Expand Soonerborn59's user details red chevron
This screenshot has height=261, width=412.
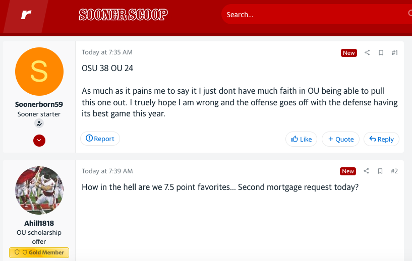(x=39, y=141)
